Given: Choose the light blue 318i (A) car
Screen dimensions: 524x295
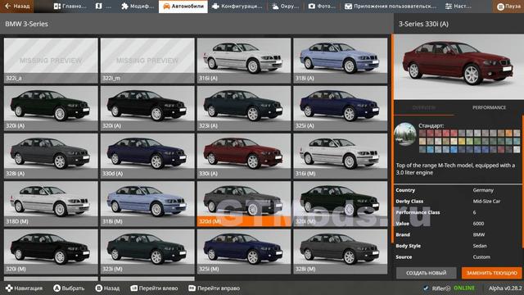Looking at the screenshot, I should coord(341,61).
